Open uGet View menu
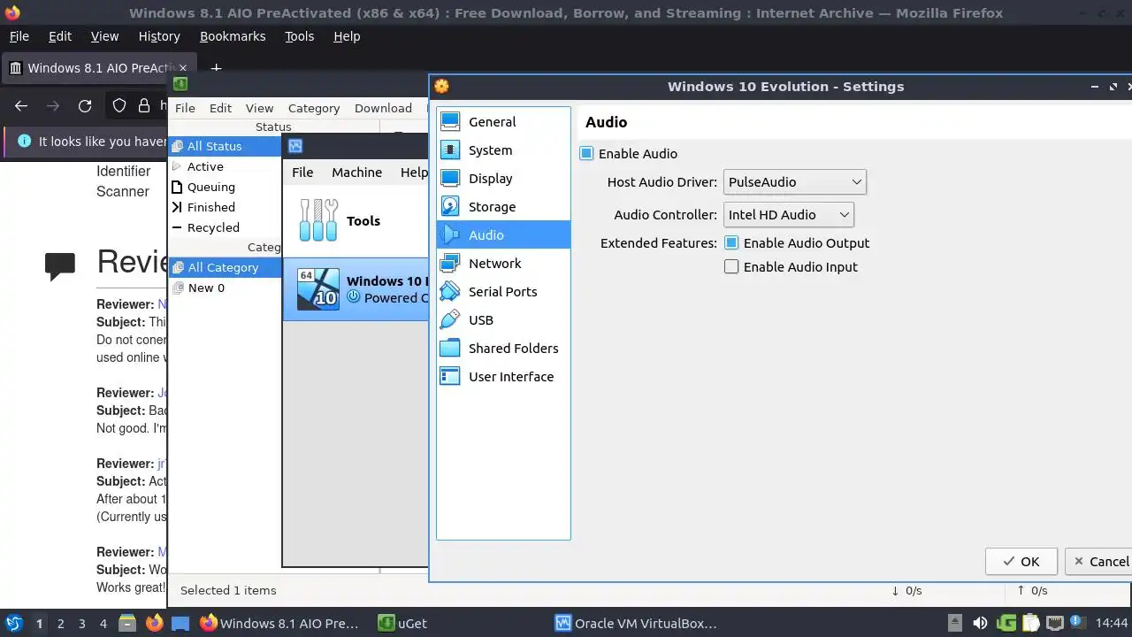Viewport: 1132px width, 637px height. click(x=259, y=108)
